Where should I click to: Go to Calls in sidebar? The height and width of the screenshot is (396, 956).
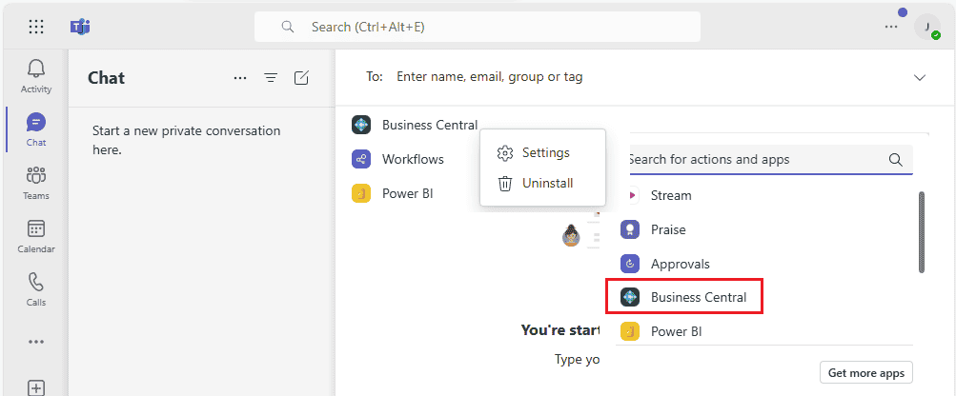click(35, 288)
